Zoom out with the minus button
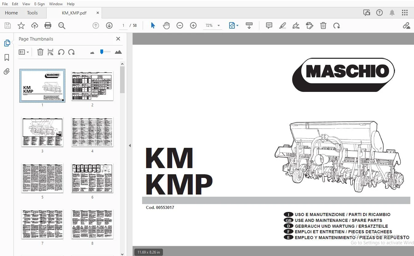This screenshot has height=256, width=414. [x=180, y=26]
